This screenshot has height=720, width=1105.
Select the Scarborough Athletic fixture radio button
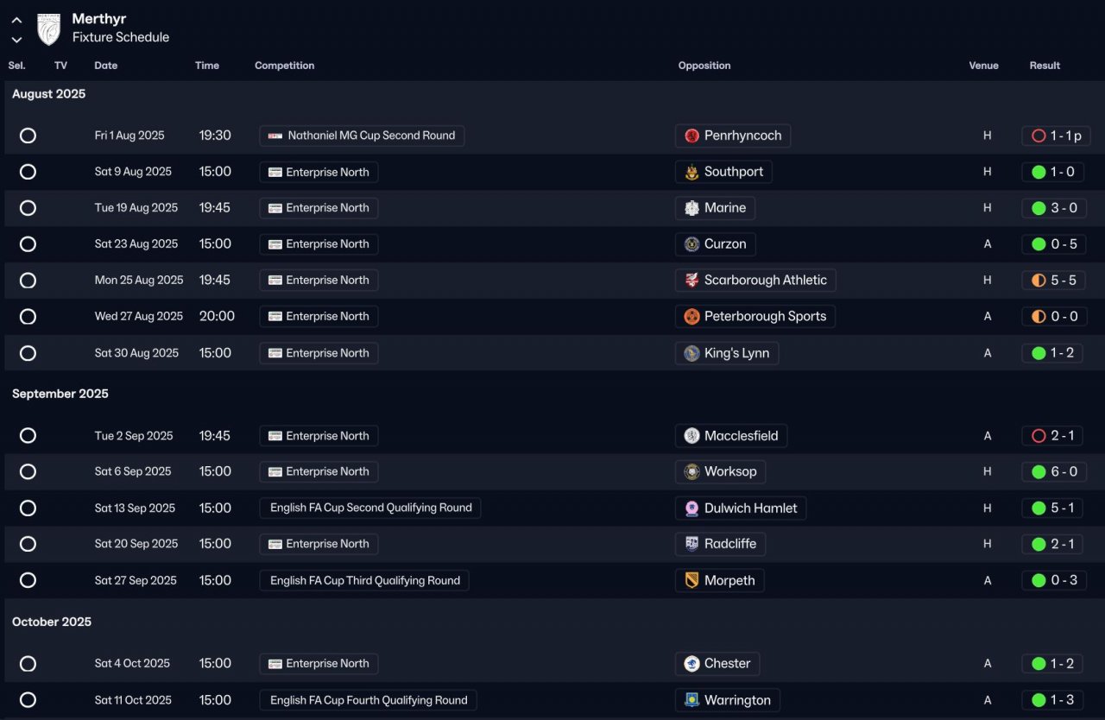28,281
